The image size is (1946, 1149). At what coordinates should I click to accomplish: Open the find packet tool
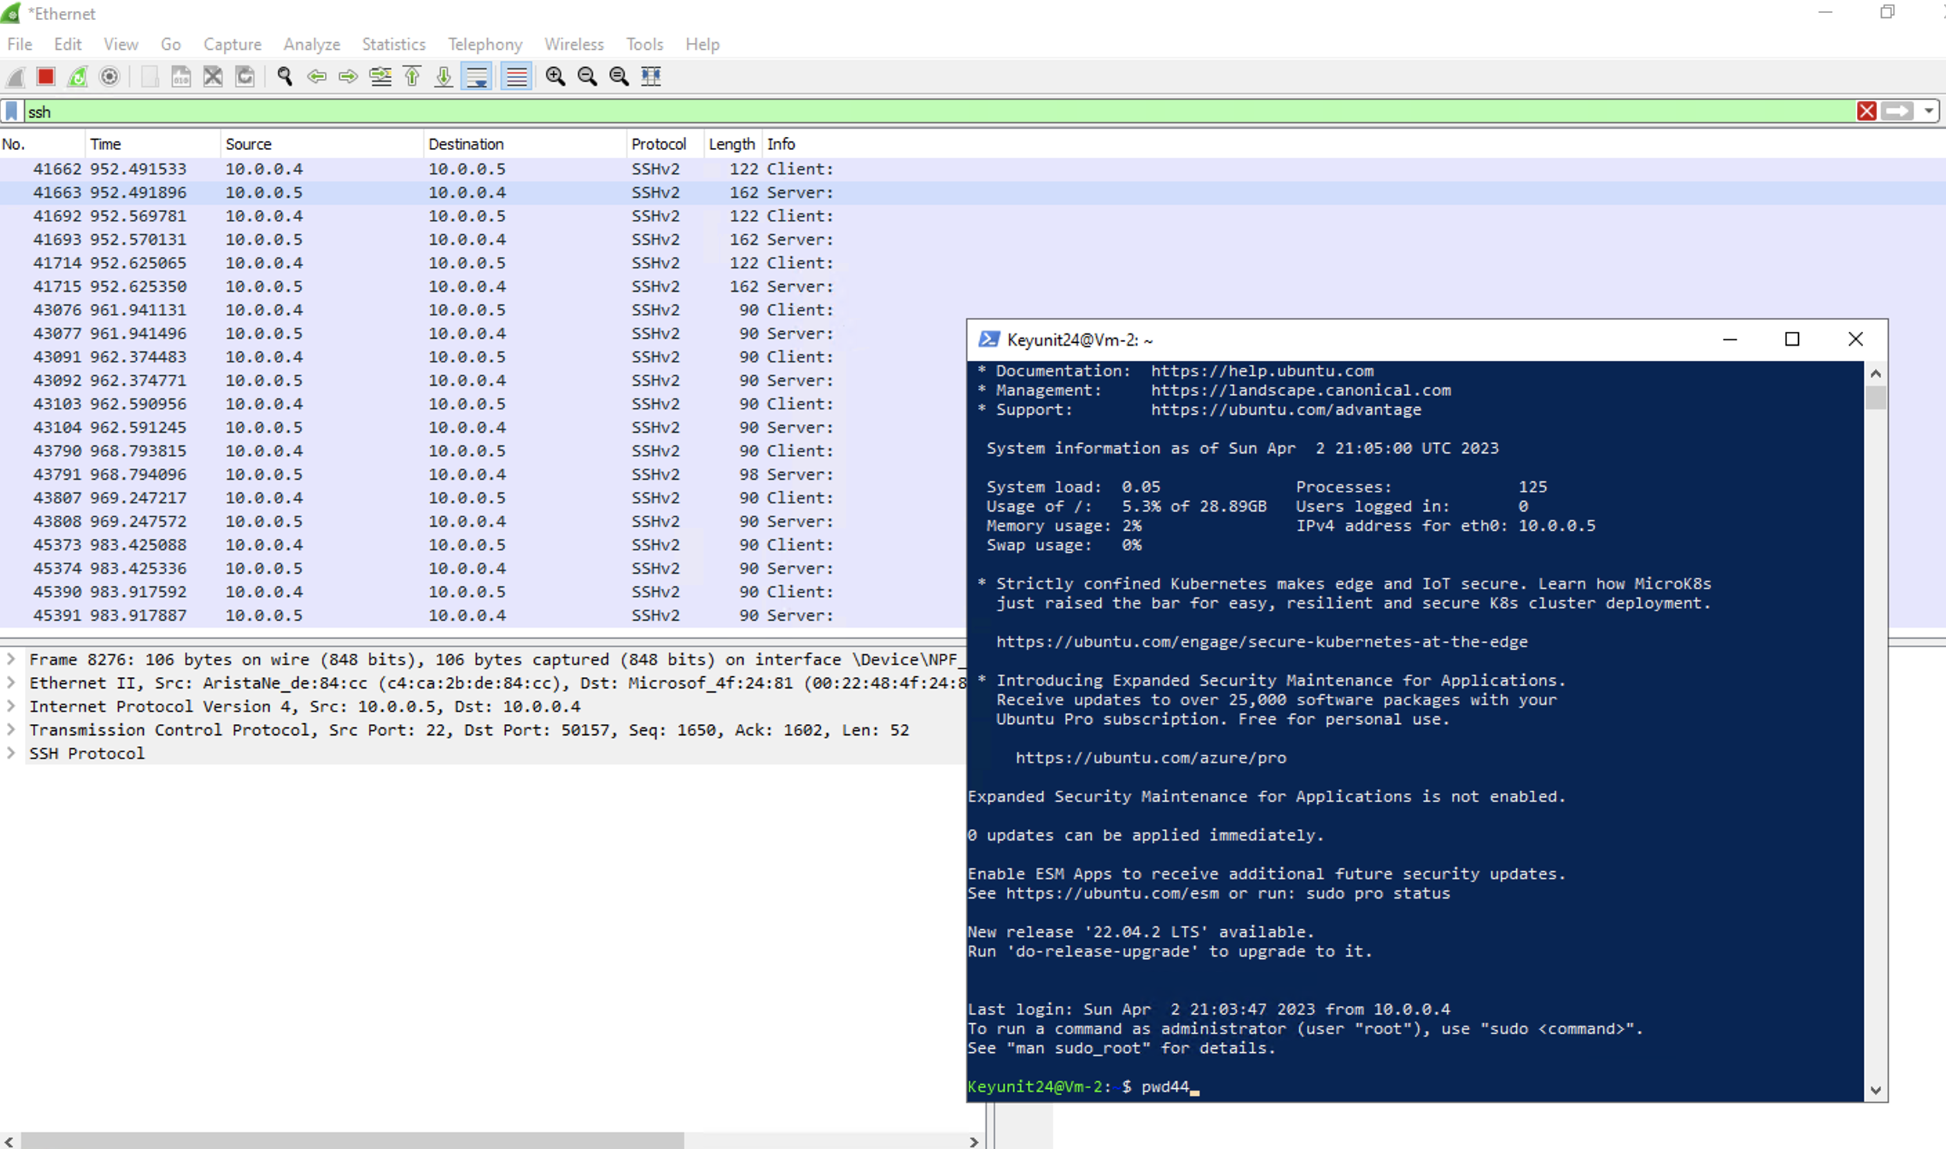pyautogui.click(x=284, y=77)
